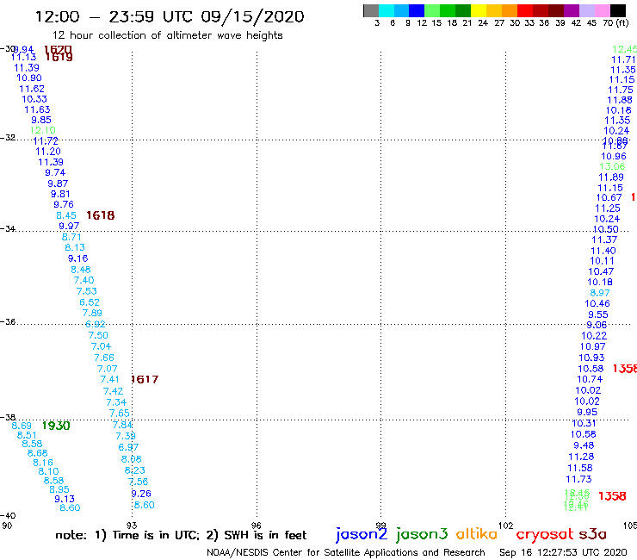
Task: Select the pink swatch in the color scale
Action: [603, 10]
